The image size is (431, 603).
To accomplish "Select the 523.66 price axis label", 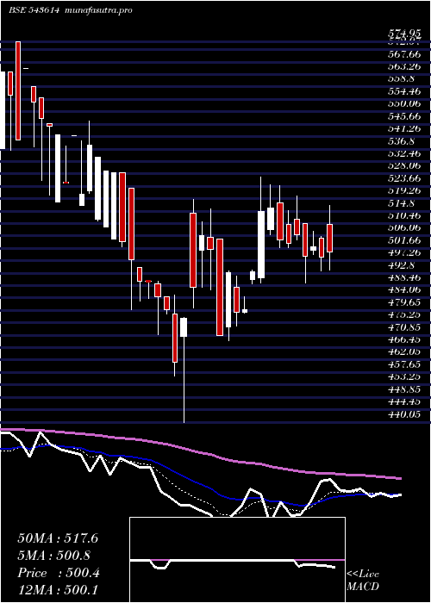I will tap(404, 178).
